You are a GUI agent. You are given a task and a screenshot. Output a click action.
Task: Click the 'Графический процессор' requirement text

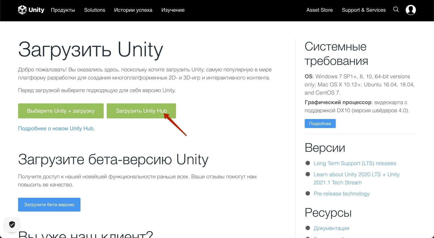point(357,106)
